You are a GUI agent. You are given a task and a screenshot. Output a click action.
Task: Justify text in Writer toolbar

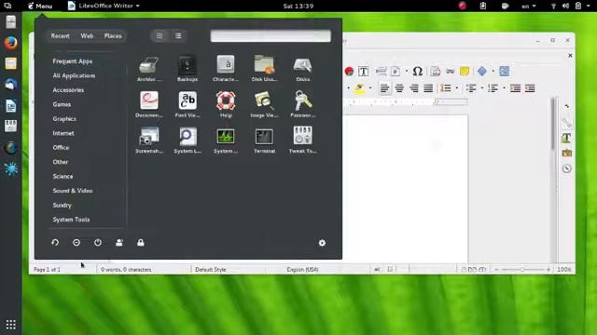[428, 88]
